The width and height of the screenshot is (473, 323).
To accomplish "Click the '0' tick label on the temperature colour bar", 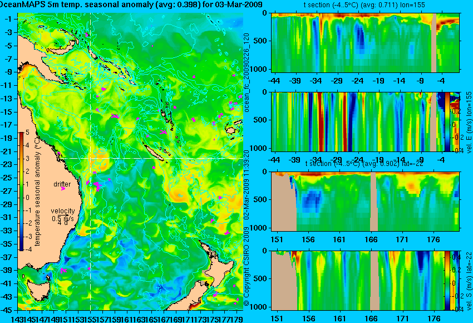I will pyautogui.click(x=27, y=198).
